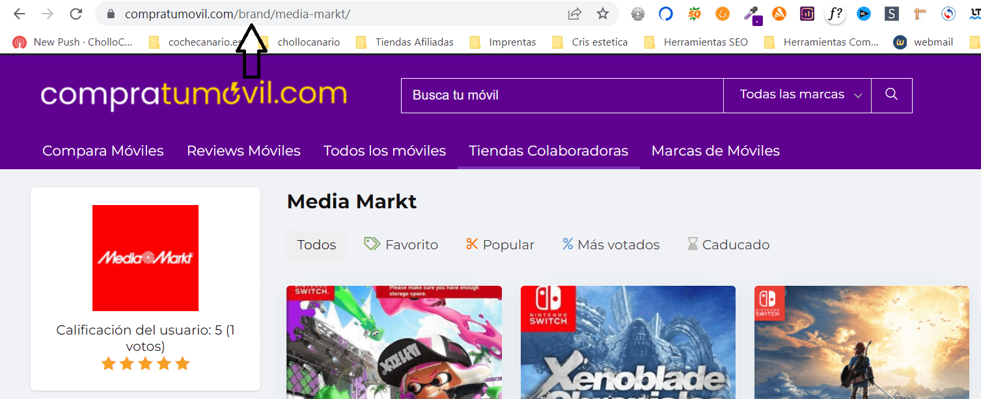Viewport: 981px width, 399px height.
Task: Click the Media Markt heading
Action: point(352,202)
